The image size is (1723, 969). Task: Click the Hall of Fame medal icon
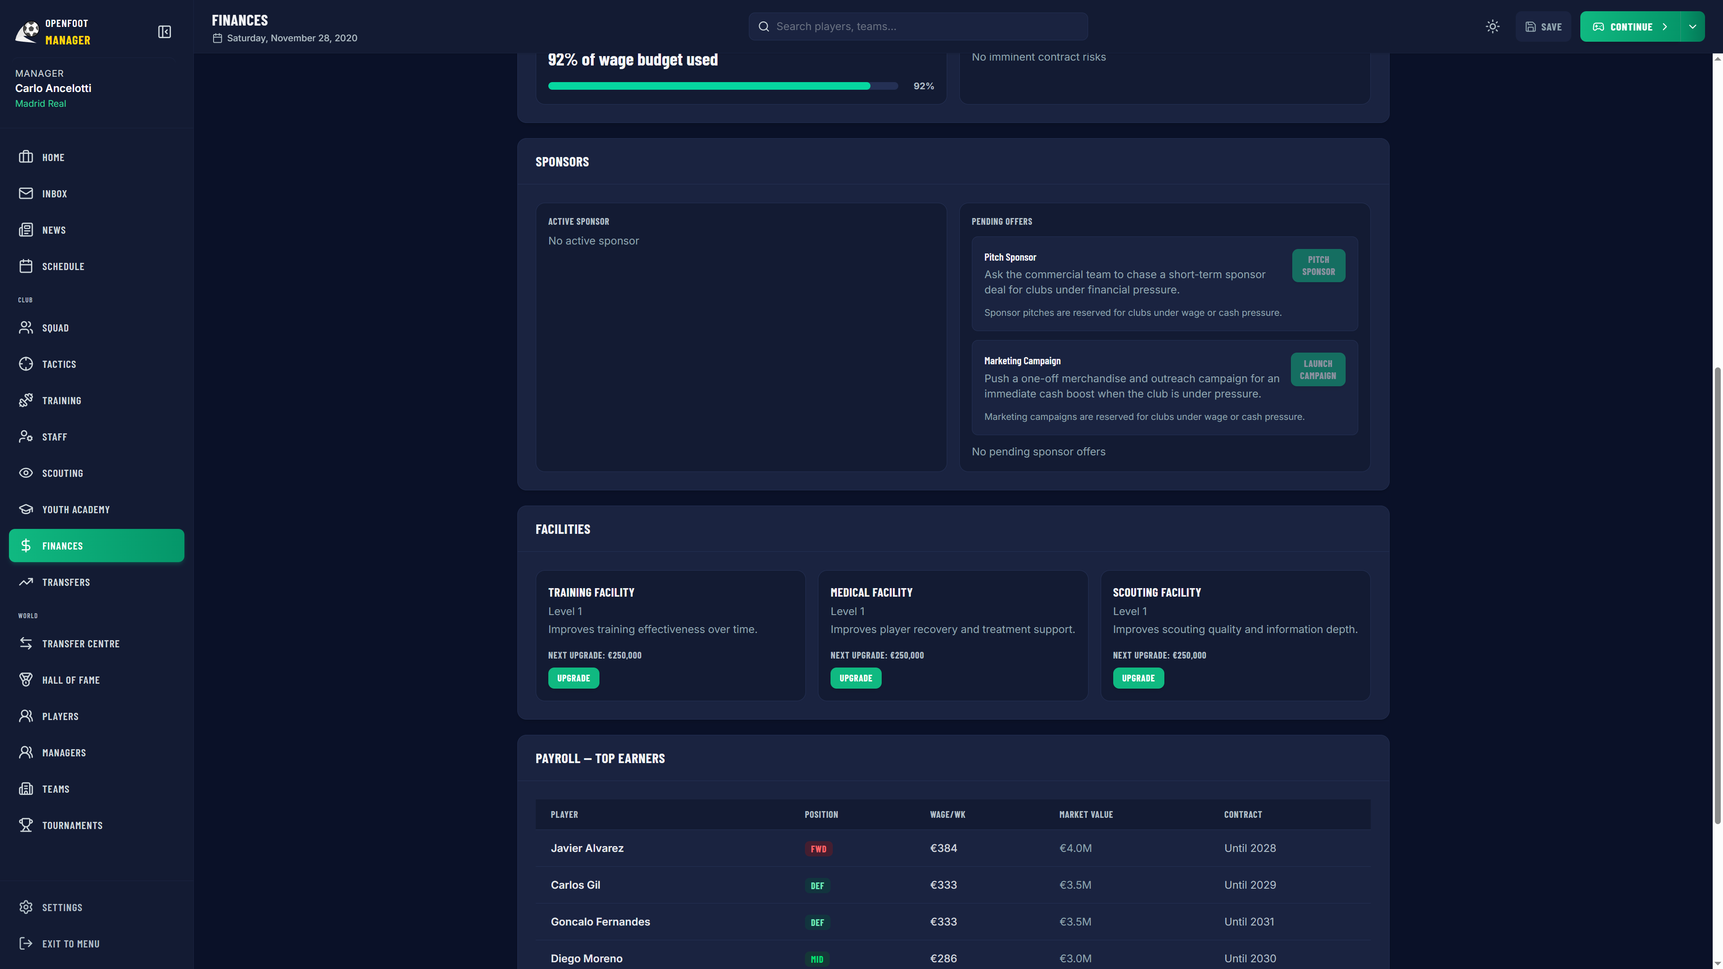pyautogui.click(x=26, y=680)
